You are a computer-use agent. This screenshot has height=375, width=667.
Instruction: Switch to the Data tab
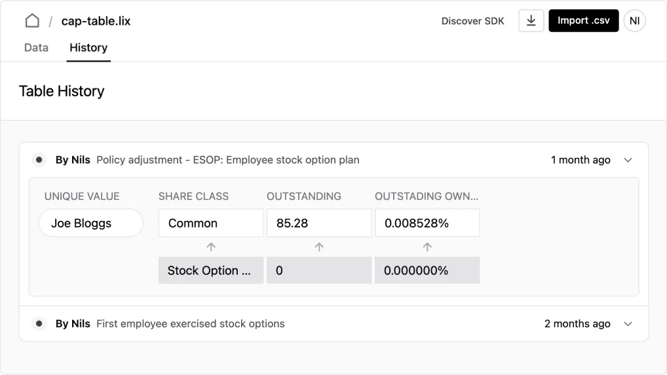point(36,48)
